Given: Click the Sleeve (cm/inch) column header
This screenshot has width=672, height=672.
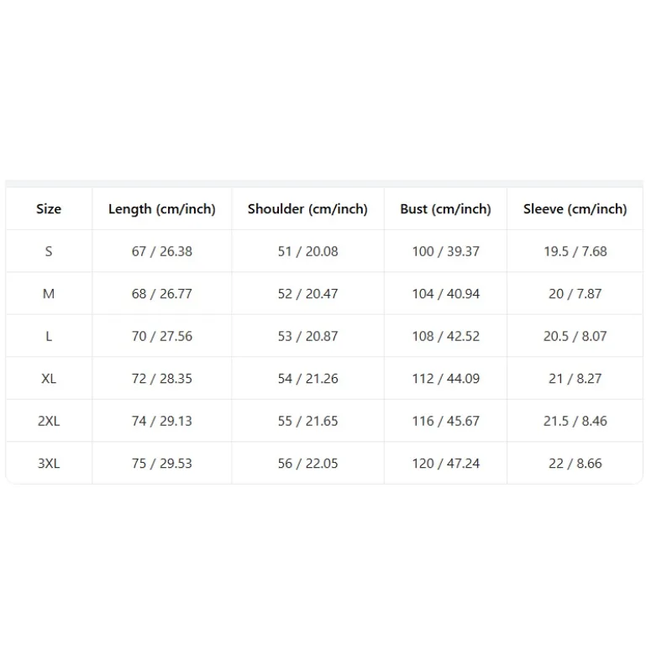Looking at the screenshot, I should pos(575,208).
